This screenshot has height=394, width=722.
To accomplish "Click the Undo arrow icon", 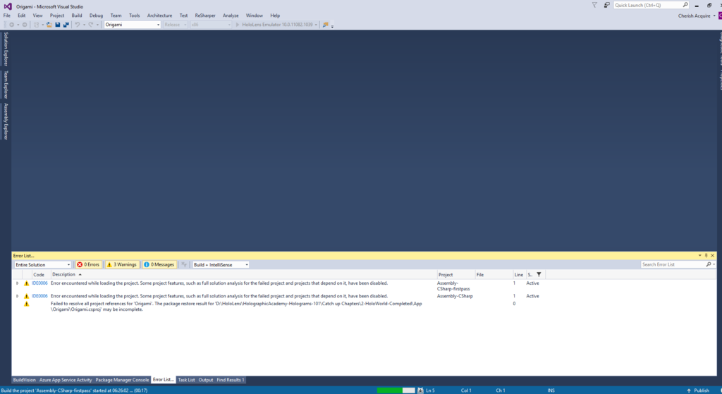I will (78, 25).
